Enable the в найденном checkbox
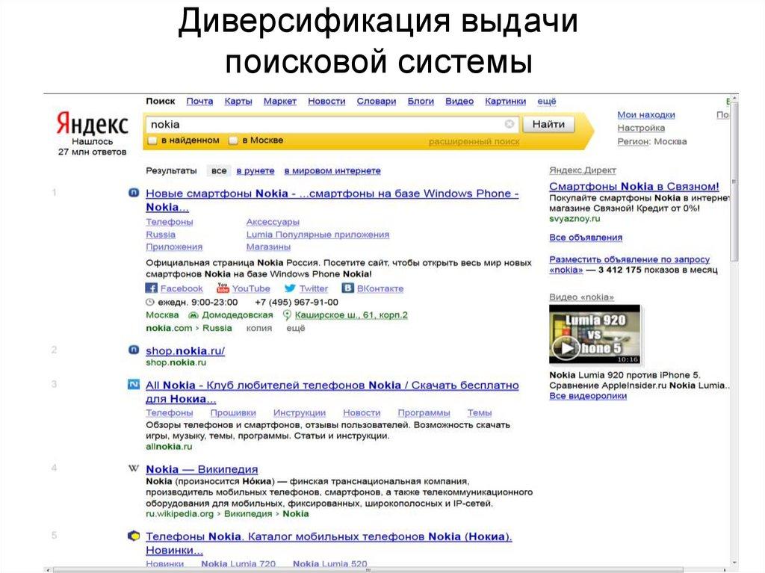Screen dimensions: 765x573 152,140
